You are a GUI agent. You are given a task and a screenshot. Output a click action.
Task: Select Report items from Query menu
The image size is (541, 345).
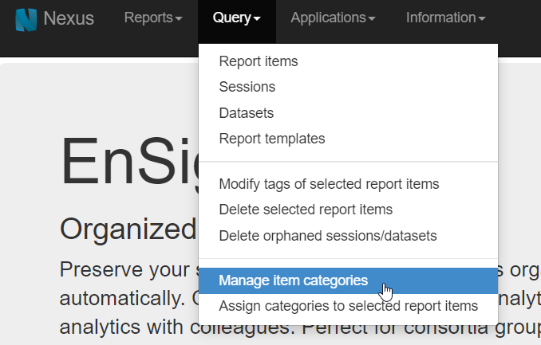[x=348, y=61]
